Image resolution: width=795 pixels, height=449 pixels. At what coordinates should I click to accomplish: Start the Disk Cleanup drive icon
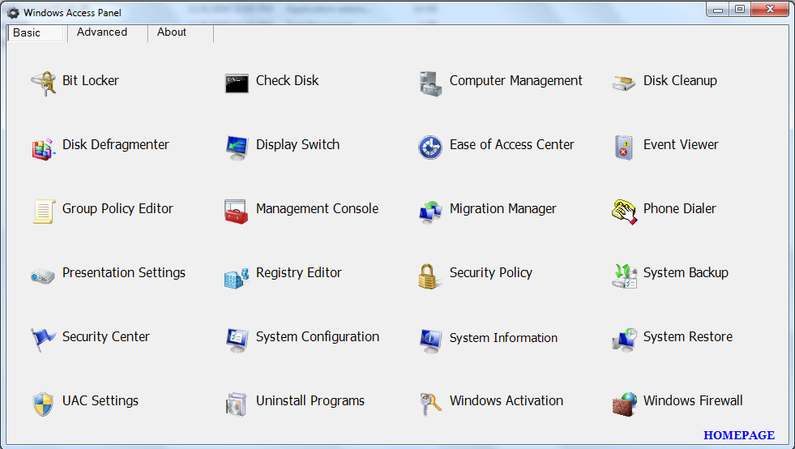624,83
